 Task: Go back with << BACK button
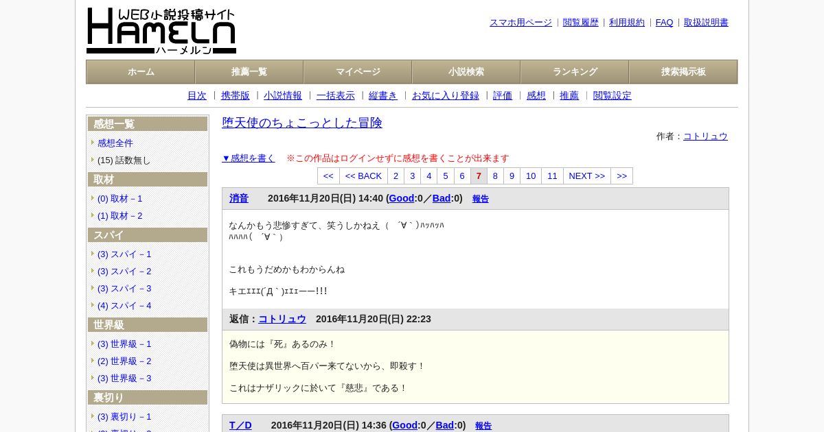click(363, 176)
